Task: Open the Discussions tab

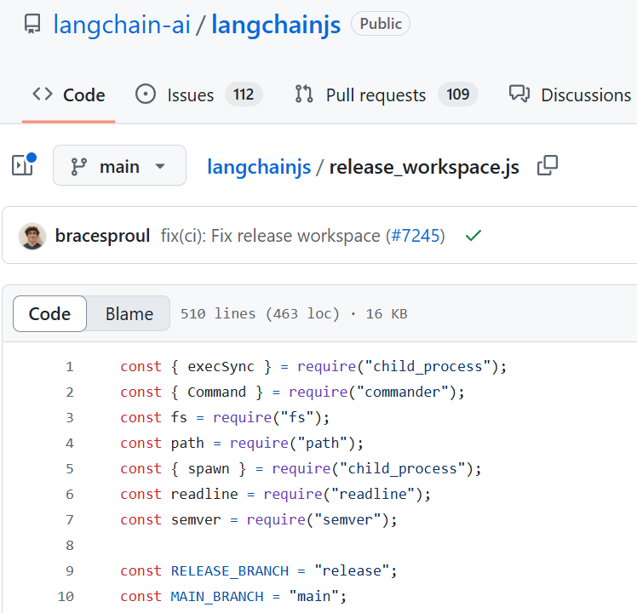Action: pos(571,95)
